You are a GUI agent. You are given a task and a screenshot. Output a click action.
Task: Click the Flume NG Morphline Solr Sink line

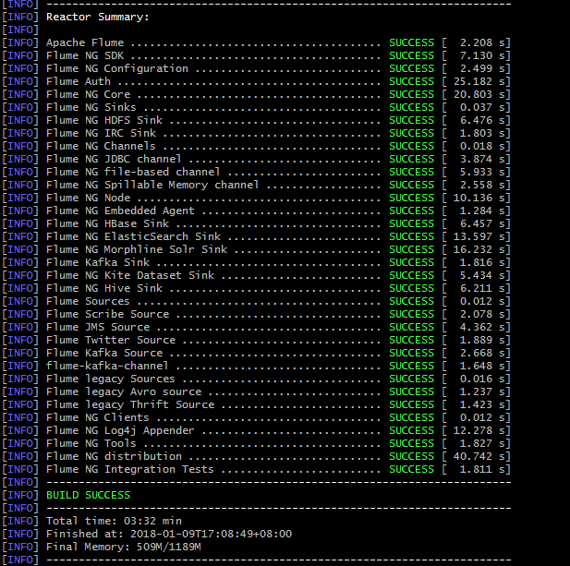(136, 249)
